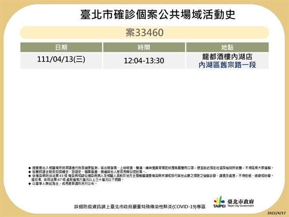Click the TAIPEI wordmark under the logo
This screenshot has height=217, width=289.
click(219, 206)
